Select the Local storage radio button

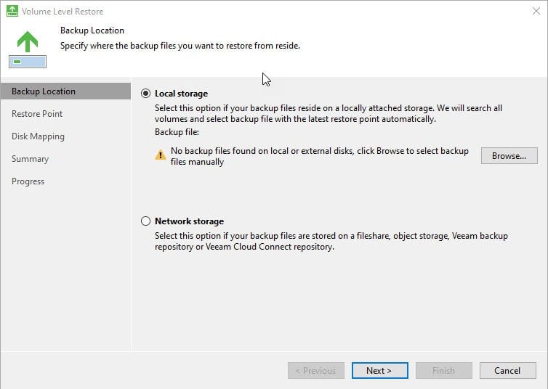146,94
